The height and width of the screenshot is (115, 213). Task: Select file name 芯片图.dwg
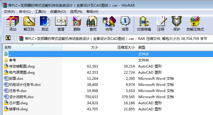pos(18,103)
